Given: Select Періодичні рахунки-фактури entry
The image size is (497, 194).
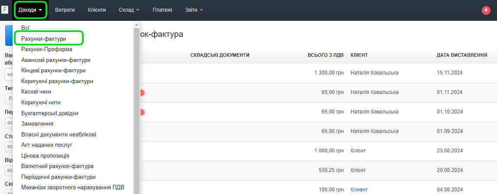Looking at the screenshot, I should coord(58,177).
